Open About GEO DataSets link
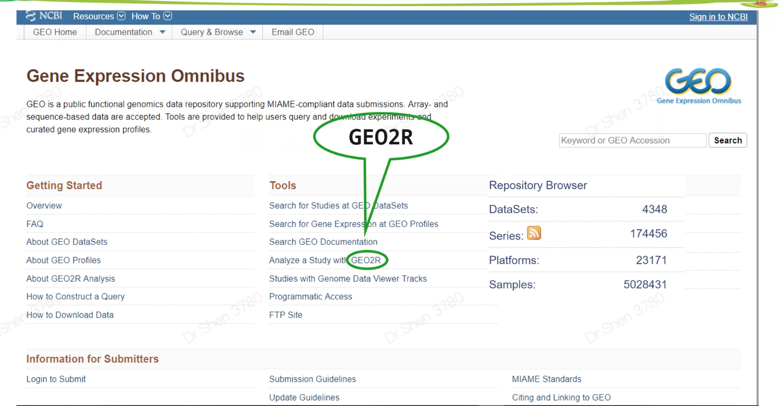Viewport: 778px width, 406px height. [67, 242]
